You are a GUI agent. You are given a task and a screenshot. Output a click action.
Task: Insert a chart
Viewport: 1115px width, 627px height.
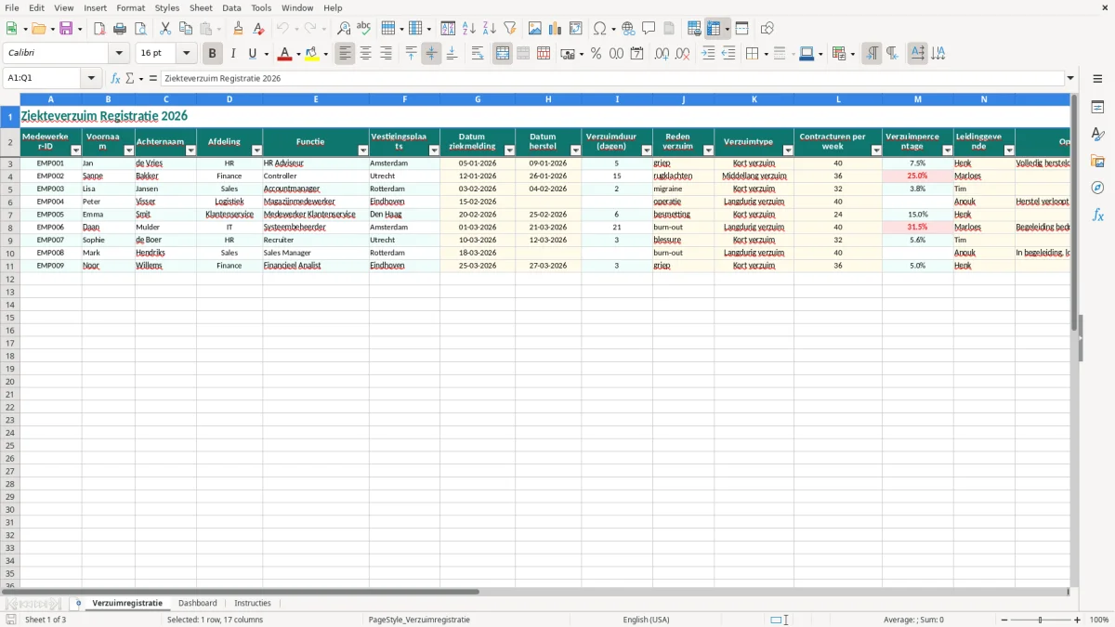pos(556,29)
